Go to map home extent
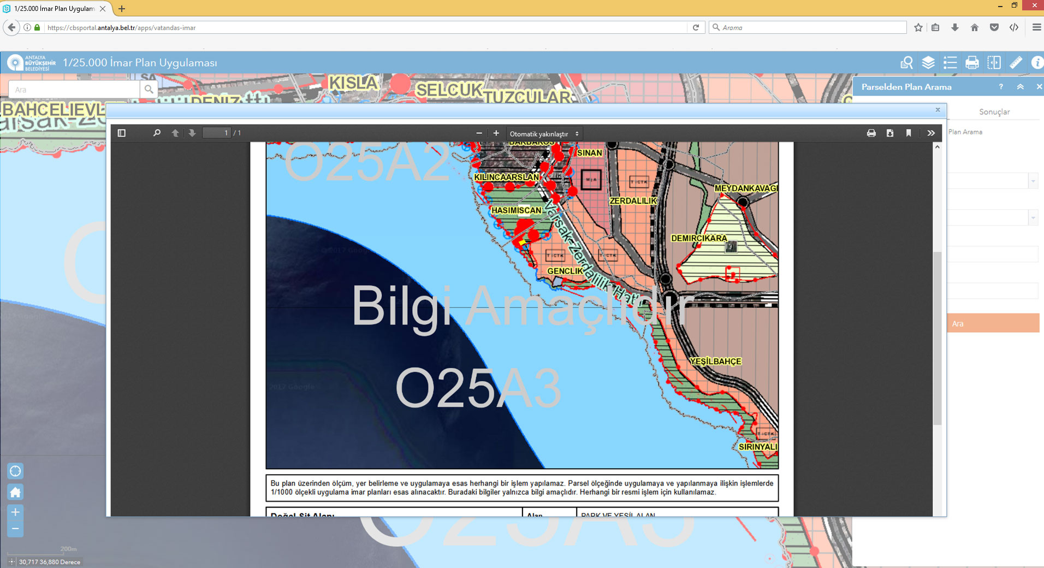1044x568 pixels. pos(15,492)
